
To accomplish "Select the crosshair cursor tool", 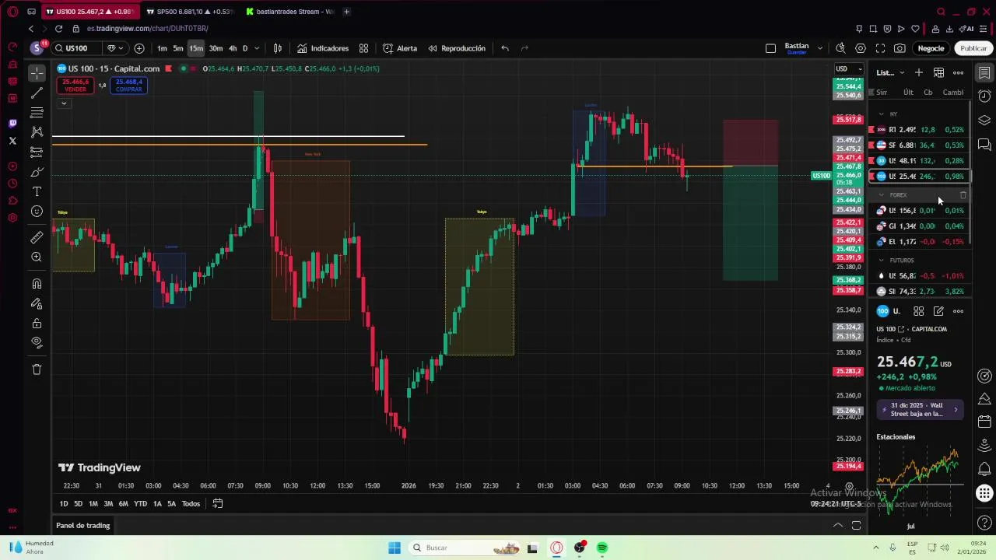I will [37, 73].
